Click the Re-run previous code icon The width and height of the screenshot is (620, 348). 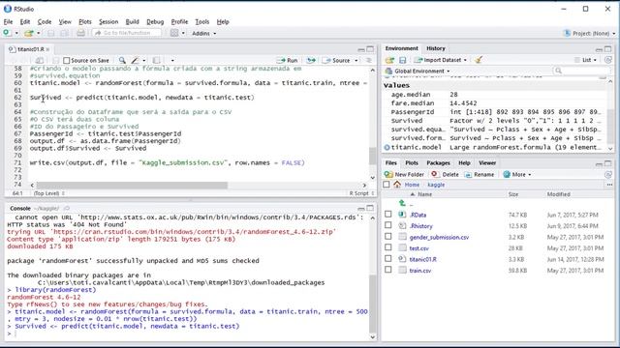coord(311,60)
